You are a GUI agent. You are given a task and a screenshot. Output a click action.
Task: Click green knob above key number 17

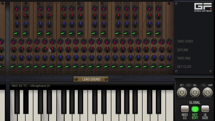pos(84,67)
